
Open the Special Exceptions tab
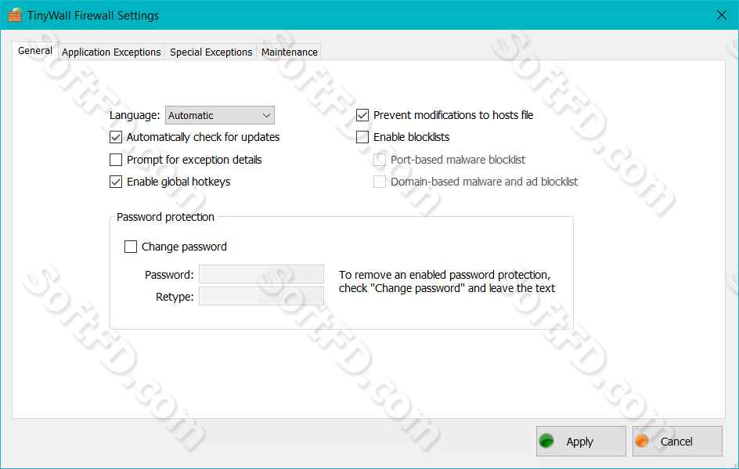tap(211, 52)
